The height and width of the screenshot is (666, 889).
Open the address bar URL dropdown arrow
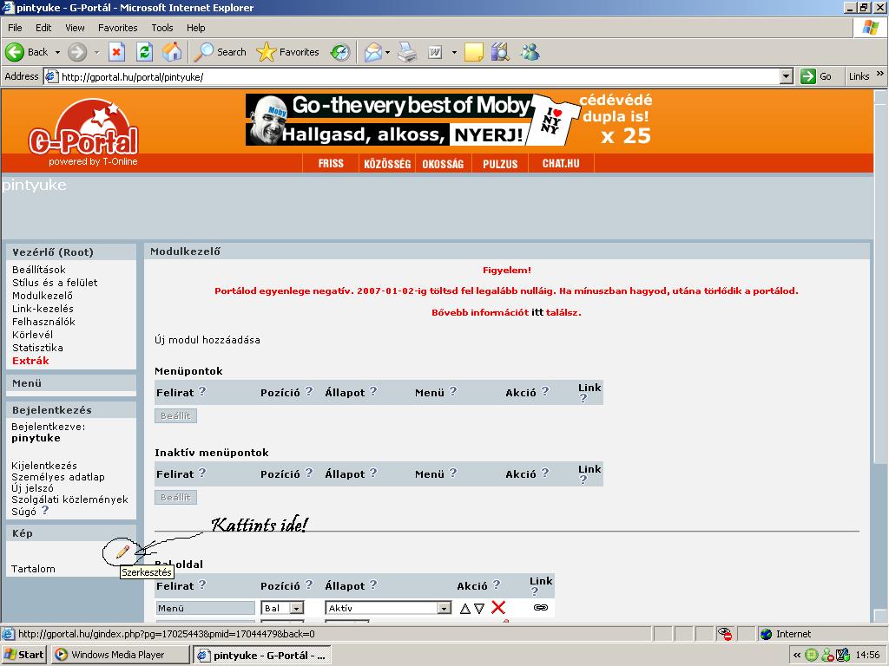point(786,76)
